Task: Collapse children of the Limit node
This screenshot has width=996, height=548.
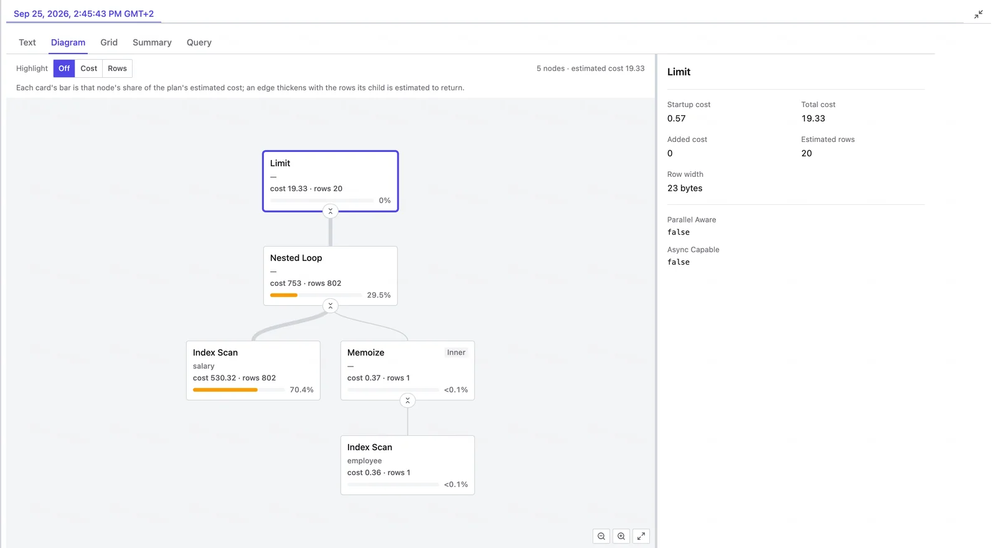Action: (x=331, y=211)
